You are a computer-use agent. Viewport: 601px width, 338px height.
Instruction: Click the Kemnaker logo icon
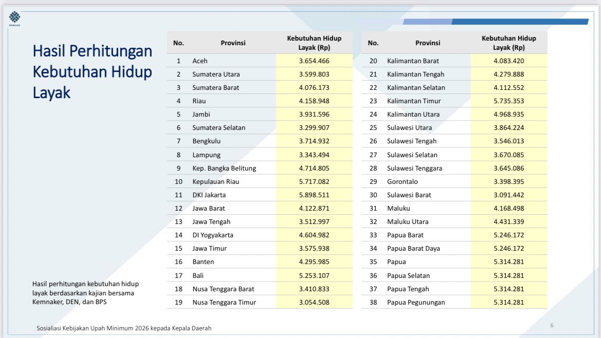pos(14,18)
